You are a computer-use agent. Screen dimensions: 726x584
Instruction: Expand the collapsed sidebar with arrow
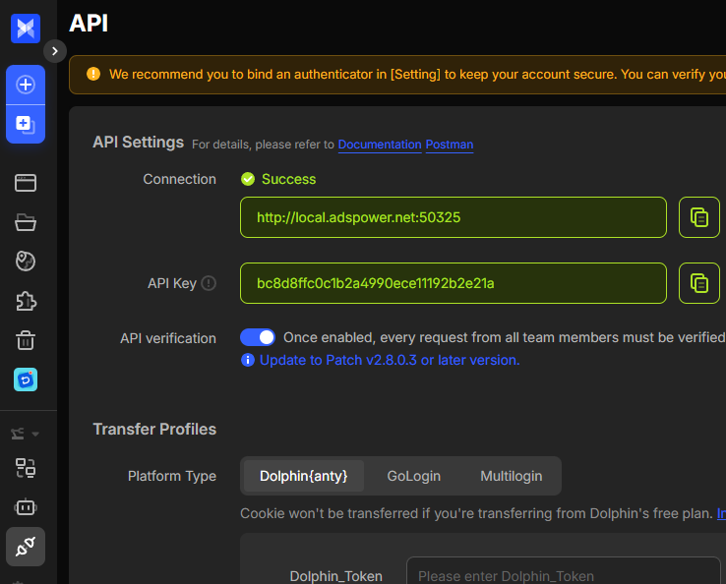pyautogui.click(x=55, y=51)
